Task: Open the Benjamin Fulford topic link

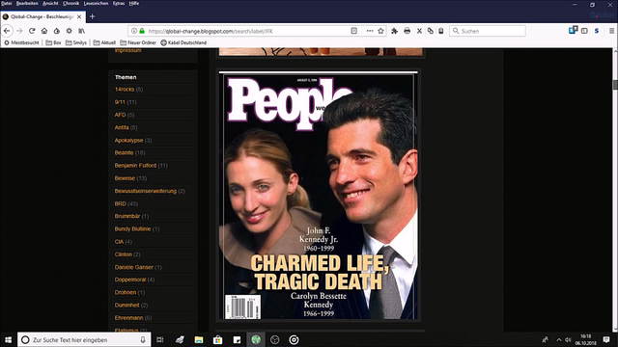Action: coord(135,165)
